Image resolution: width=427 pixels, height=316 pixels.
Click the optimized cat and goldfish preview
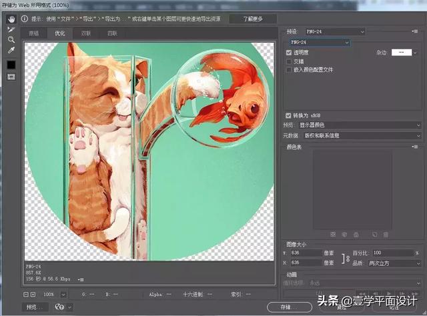(149, 151)
